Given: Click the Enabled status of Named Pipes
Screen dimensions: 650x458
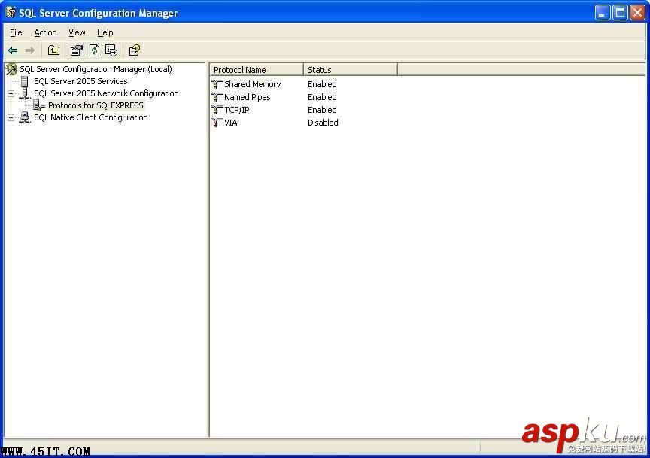Looking at the screenshot, I should (322, 97).
